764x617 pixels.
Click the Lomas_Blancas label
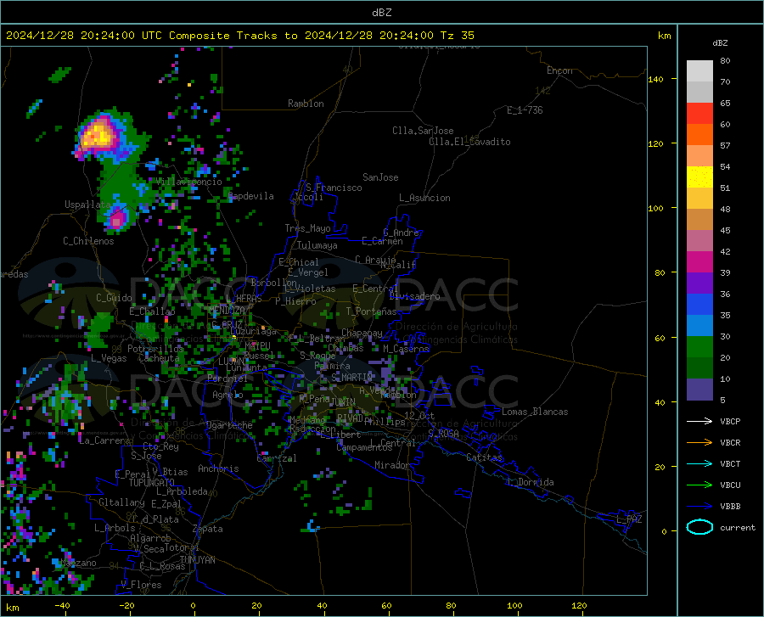click(535, 412)
